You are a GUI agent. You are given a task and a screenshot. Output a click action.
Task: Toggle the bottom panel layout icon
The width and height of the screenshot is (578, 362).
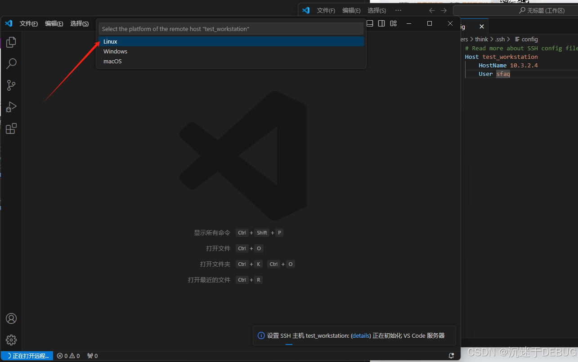click(x=370, y=23)
